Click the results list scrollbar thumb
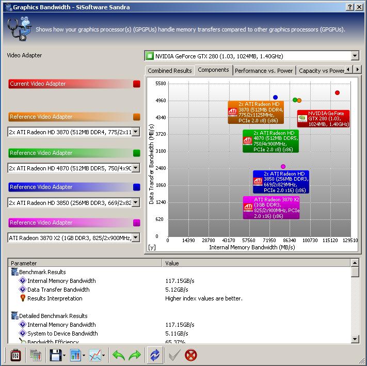Viewport: 367px width, 366px height. pos(355,272)
